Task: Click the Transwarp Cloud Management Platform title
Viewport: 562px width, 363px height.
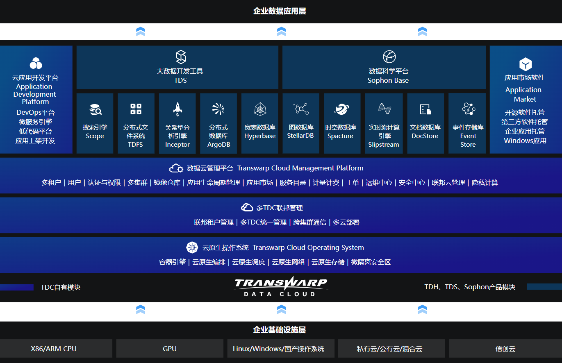Action: [x=300, y=168]
